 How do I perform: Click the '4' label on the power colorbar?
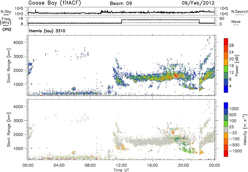tap(230, 86)
